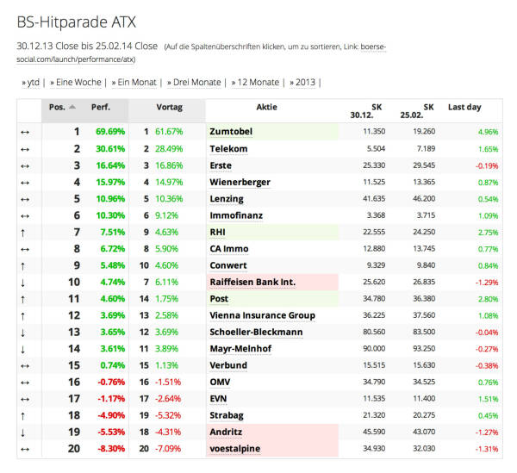The image size is (517, 473).
Task: Open Zumtobel stock link
Action: click(x=234, y=132)
